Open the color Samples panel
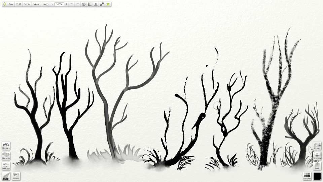Viewport: 323px width, 182px height. [307, 176]
